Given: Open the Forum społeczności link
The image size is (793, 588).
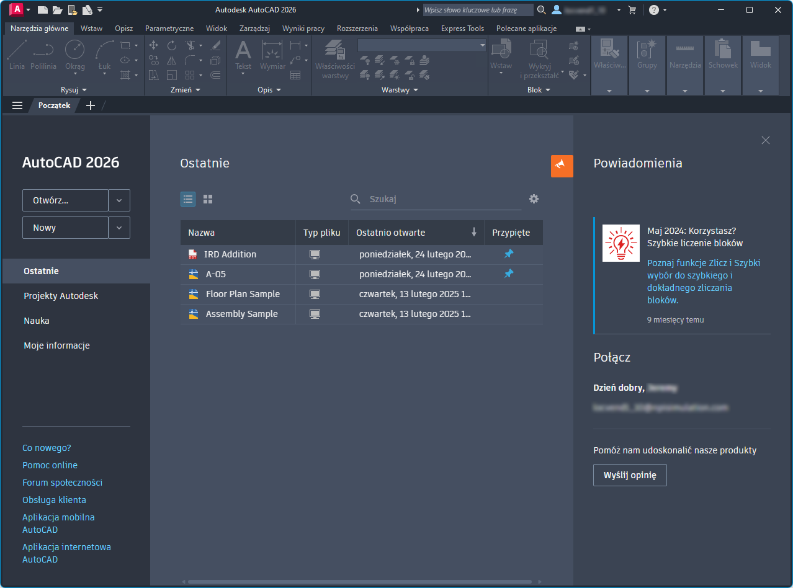Looking at the screenshot, I should point(62,483).
